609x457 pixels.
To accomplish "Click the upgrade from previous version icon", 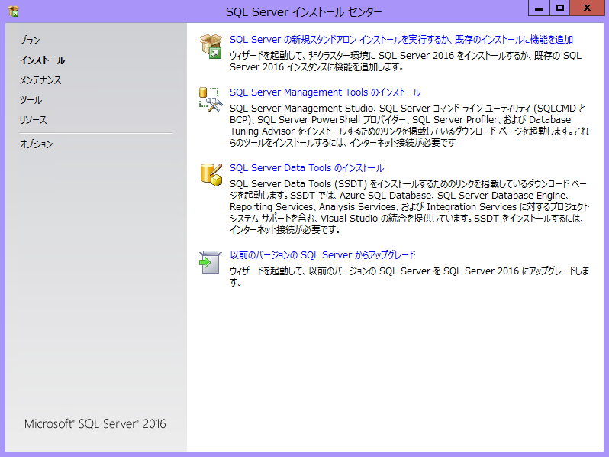I will [x=210, y=261].
